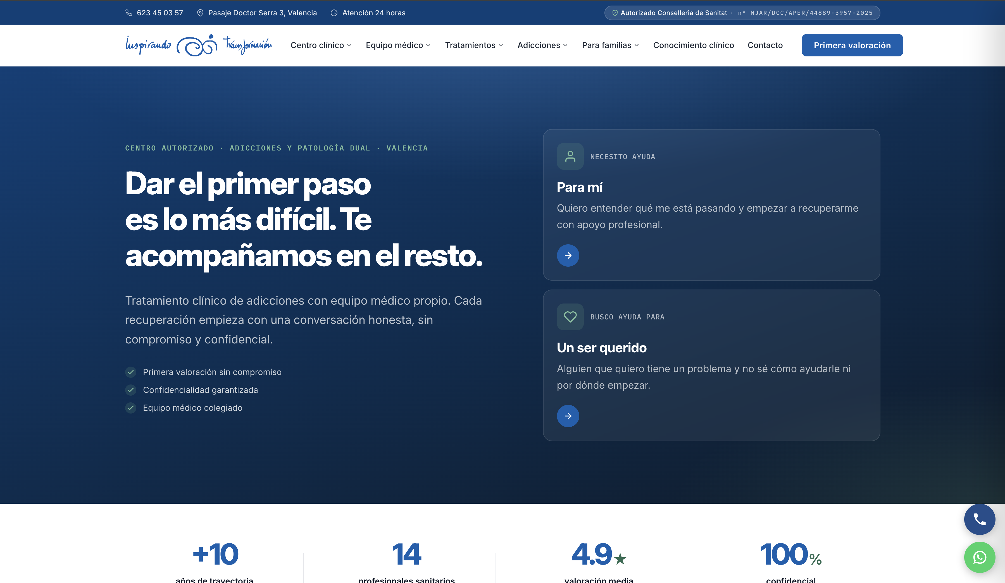Viewport: 1005px width, 583px height.
Task: Click the Alguien que quiero tiene un problema text
Action: click(x=704, y=377)
